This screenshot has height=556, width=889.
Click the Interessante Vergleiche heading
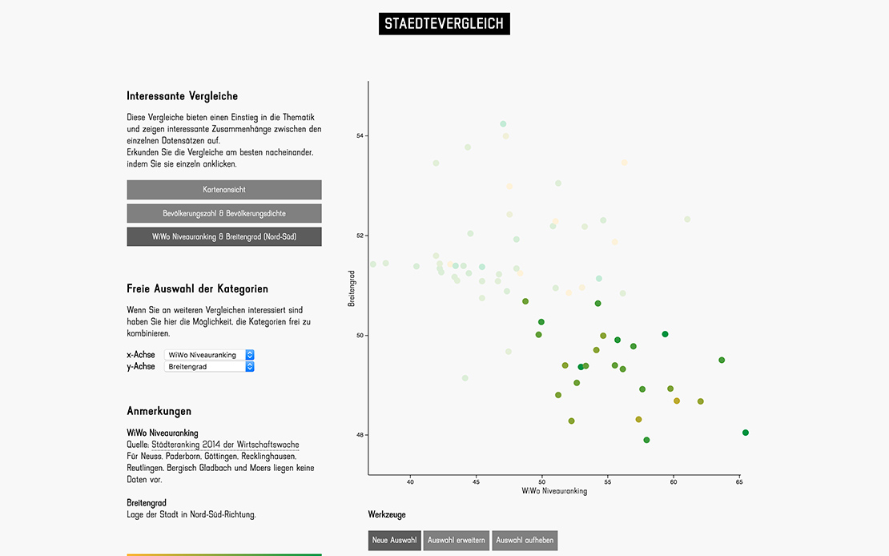point(182,96)
